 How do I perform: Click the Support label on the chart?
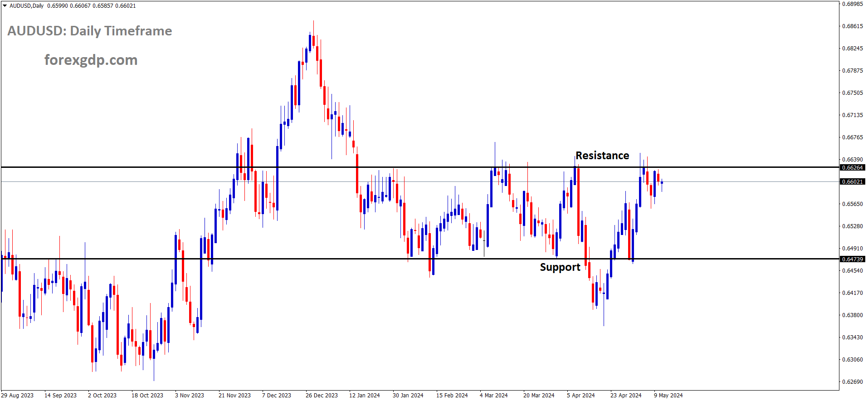point(560,267)
